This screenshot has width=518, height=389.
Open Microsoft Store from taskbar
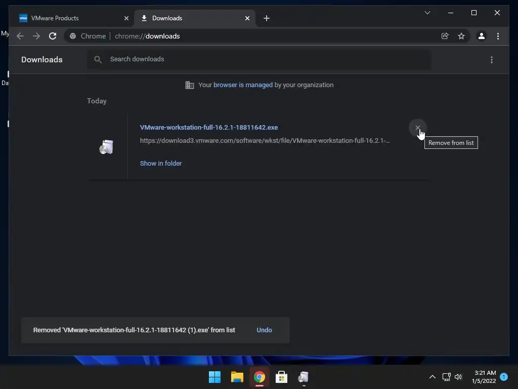(x=281, y=377)
